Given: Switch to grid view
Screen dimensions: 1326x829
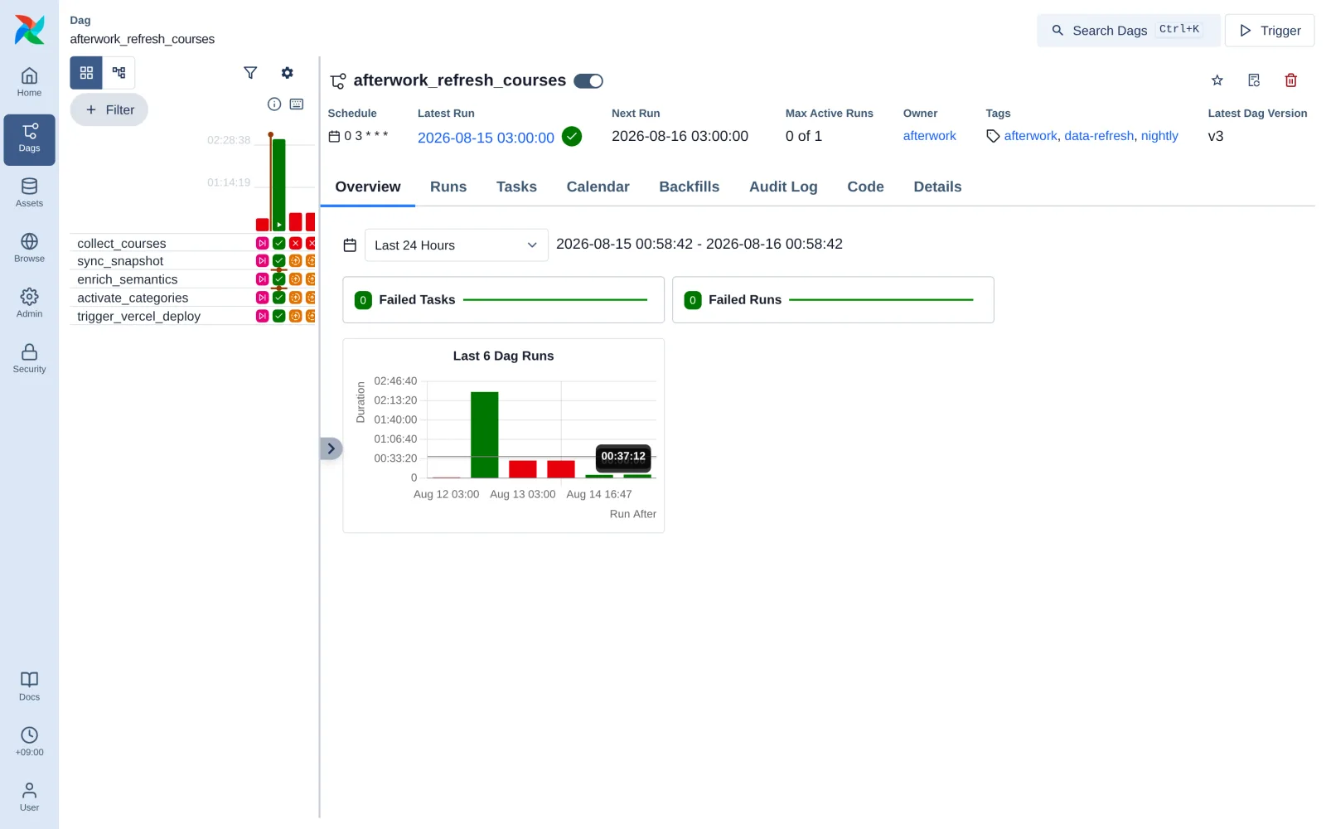Looking at the screenshot, I should coord(86,73).
